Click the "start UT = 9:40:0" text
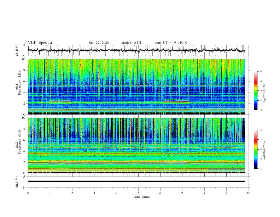This screenshot has height=217, width=280. coord(171,43)
